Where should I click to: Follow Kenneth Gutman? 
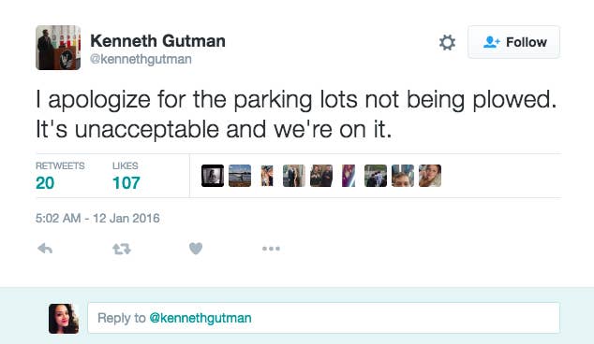coord(513,42)
